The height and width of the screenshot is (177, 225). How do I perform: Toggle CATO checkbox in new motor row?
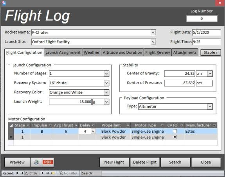(175, 137)
